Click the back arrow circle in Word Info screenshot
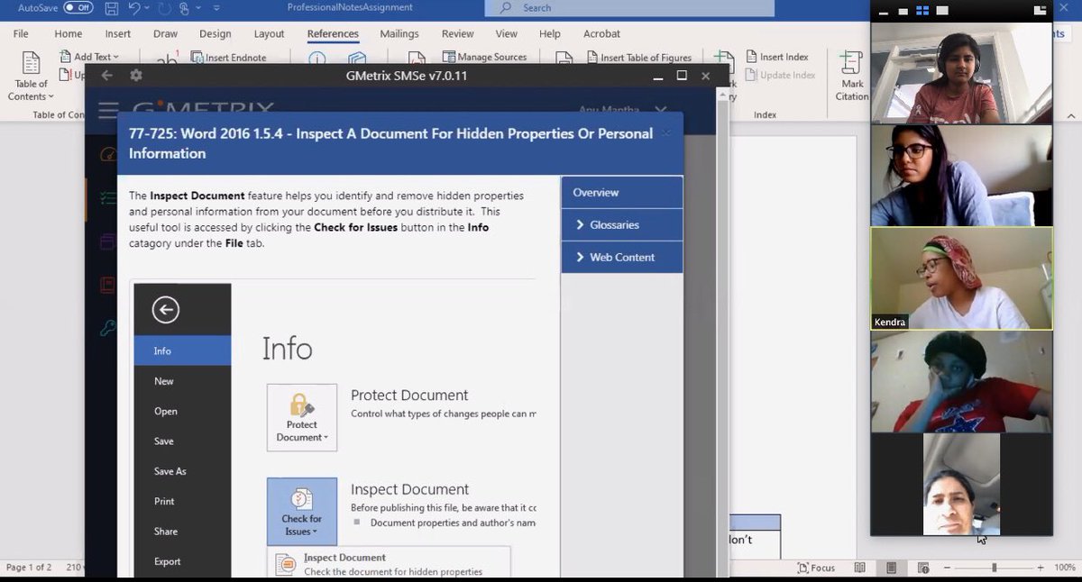This screenshot has width=1082, height=582. [x=166, y=311]
